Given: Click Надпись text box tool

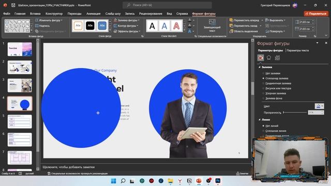Looking at the screenshot, I should coord(42,26).
